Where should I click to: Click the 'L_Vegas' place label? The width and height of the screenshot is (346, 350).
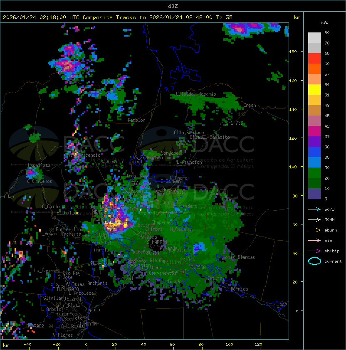[48, 234]
